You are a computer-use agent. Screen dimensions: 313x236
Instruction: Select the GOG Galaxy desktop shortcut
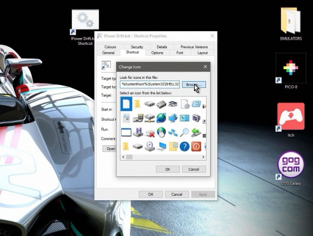pos(291,168)
